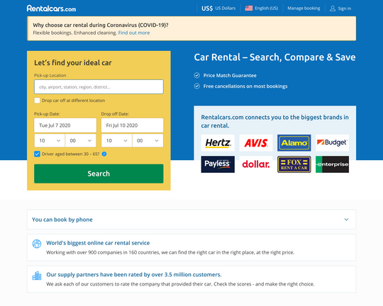Click the globe icon next to World's biggest service
383x306 pixels.
pos(37,244)
